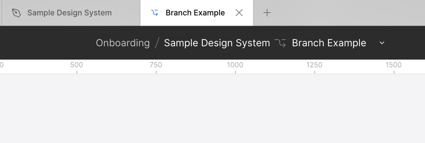The width and height of the screenshot is (425, 143).
Task: Click the Branch Example file name in toolbar
Action: pos(329,43)
